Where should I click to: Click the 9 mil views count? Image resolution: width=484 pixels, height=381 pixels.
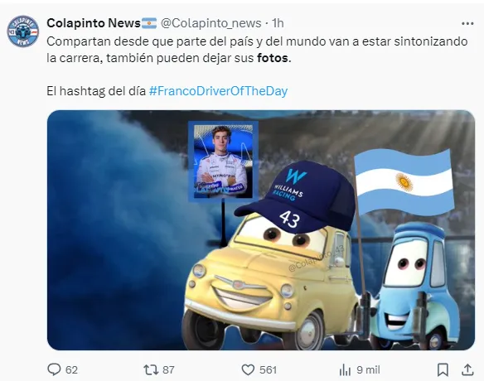tap(368, 369)
